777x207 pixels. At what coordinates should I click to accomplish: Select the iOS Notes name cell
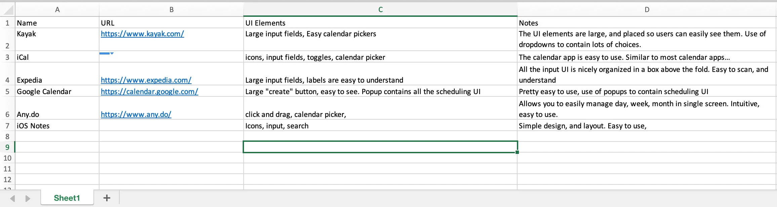[x=57, y=126]
